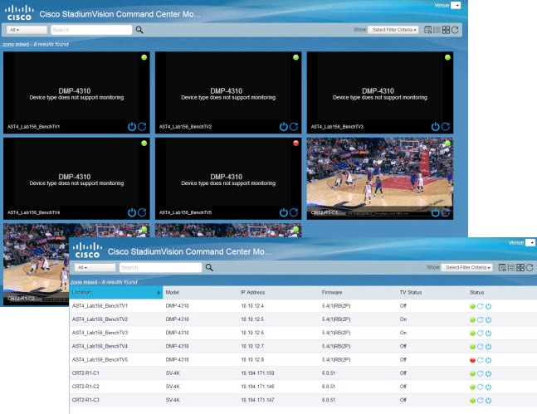Open All dropdown in thumbnail window

coord(27,30)
